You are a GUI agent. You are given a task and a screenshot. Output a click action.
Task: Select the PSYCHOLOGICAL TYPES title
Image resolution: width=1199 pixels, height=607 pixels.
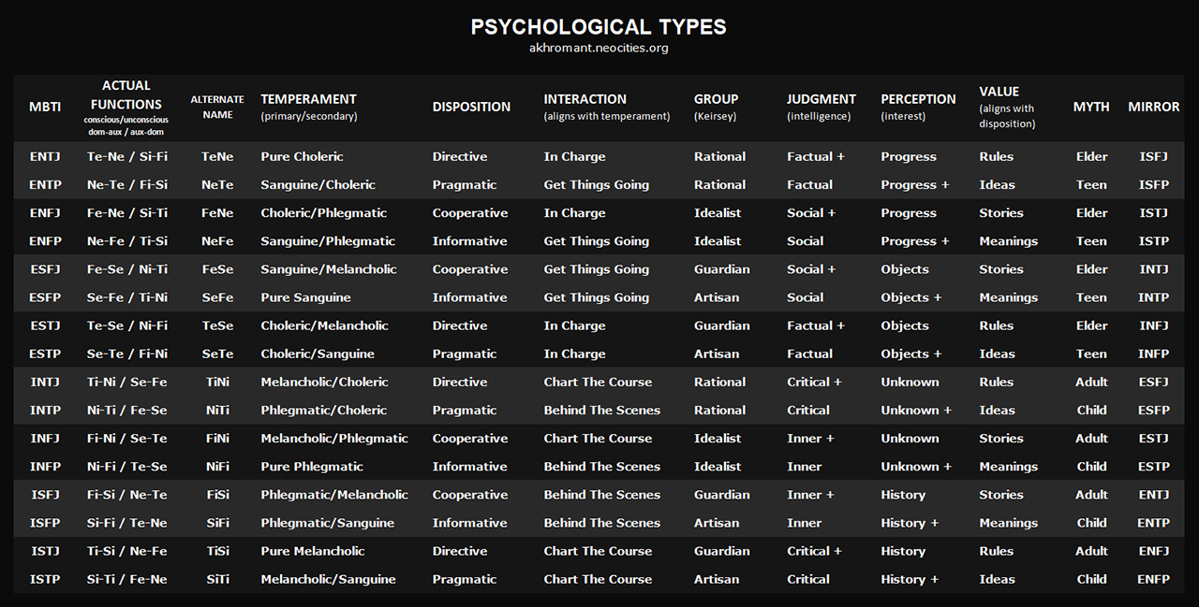point(599,27)
